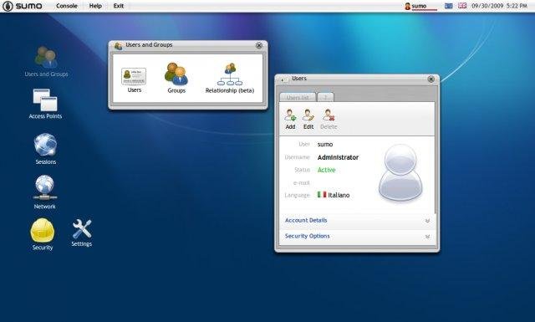The height and width of the screenshot is (322, 535).
Task: Click the Italian flag next to Italiano
Action: coord(322,194)
